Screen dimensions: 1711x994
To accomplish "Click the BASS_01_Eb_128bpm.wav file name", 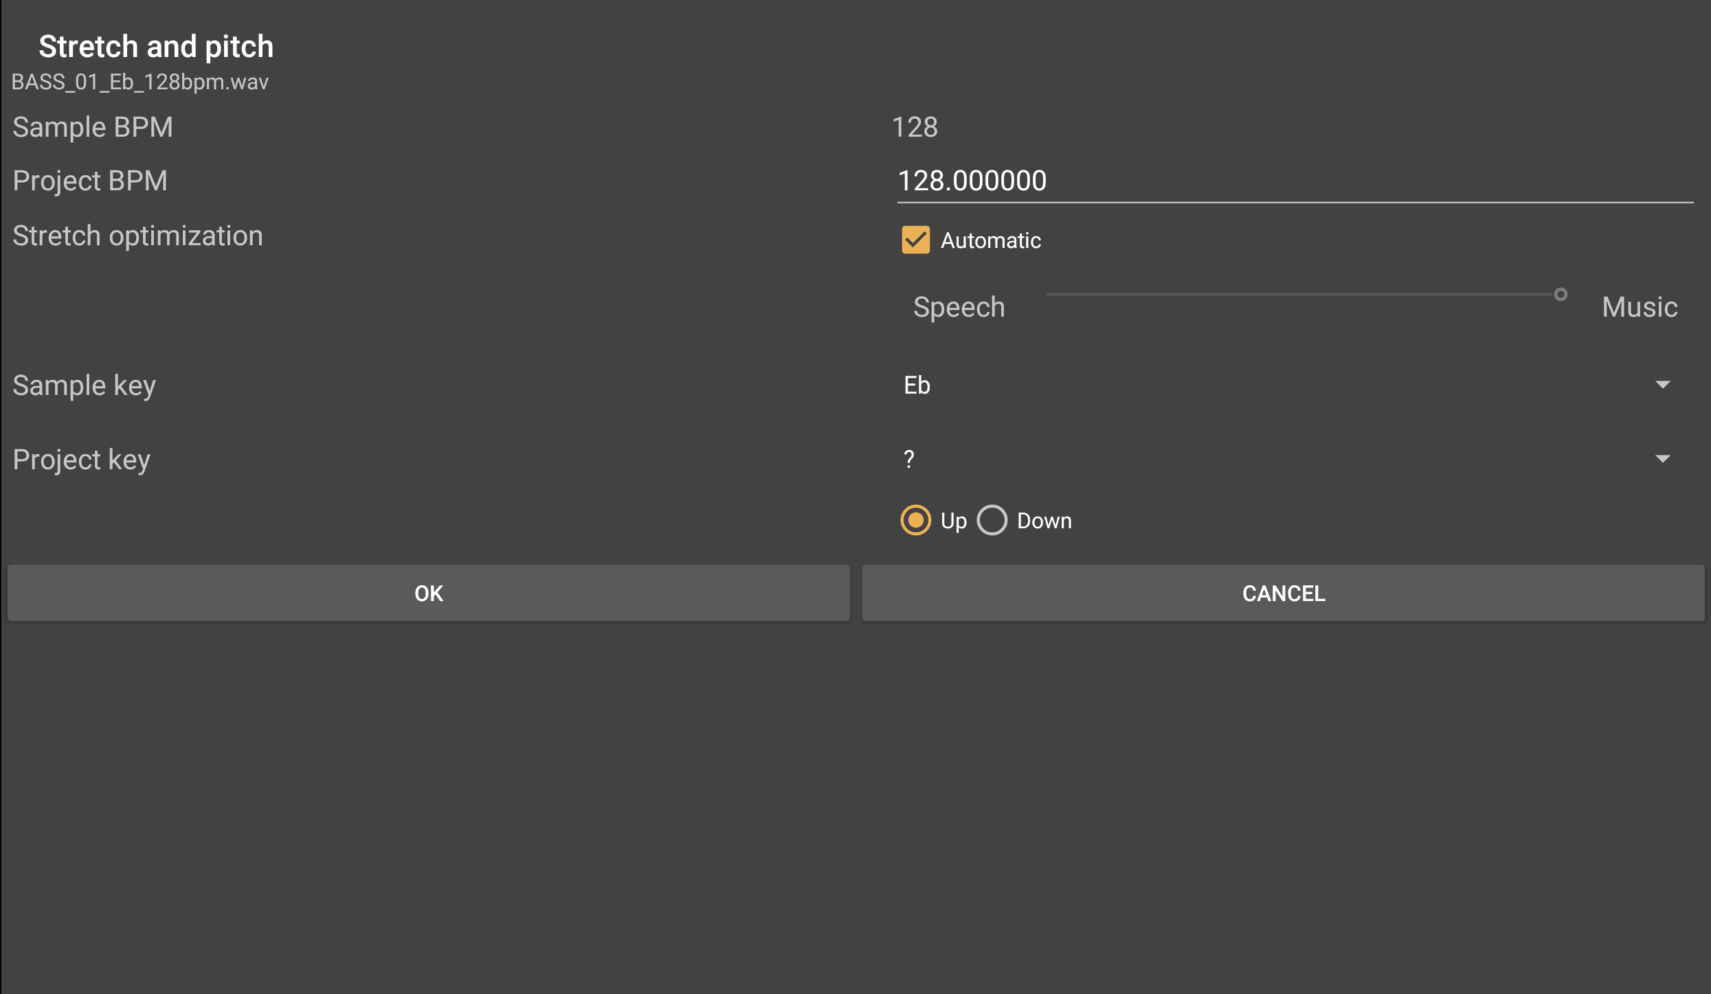I will coord(140,82).
